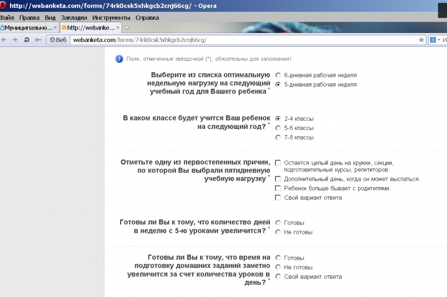Click the blue info icon above form
This screenshot has width=447, height=297.
click(119, 59)
